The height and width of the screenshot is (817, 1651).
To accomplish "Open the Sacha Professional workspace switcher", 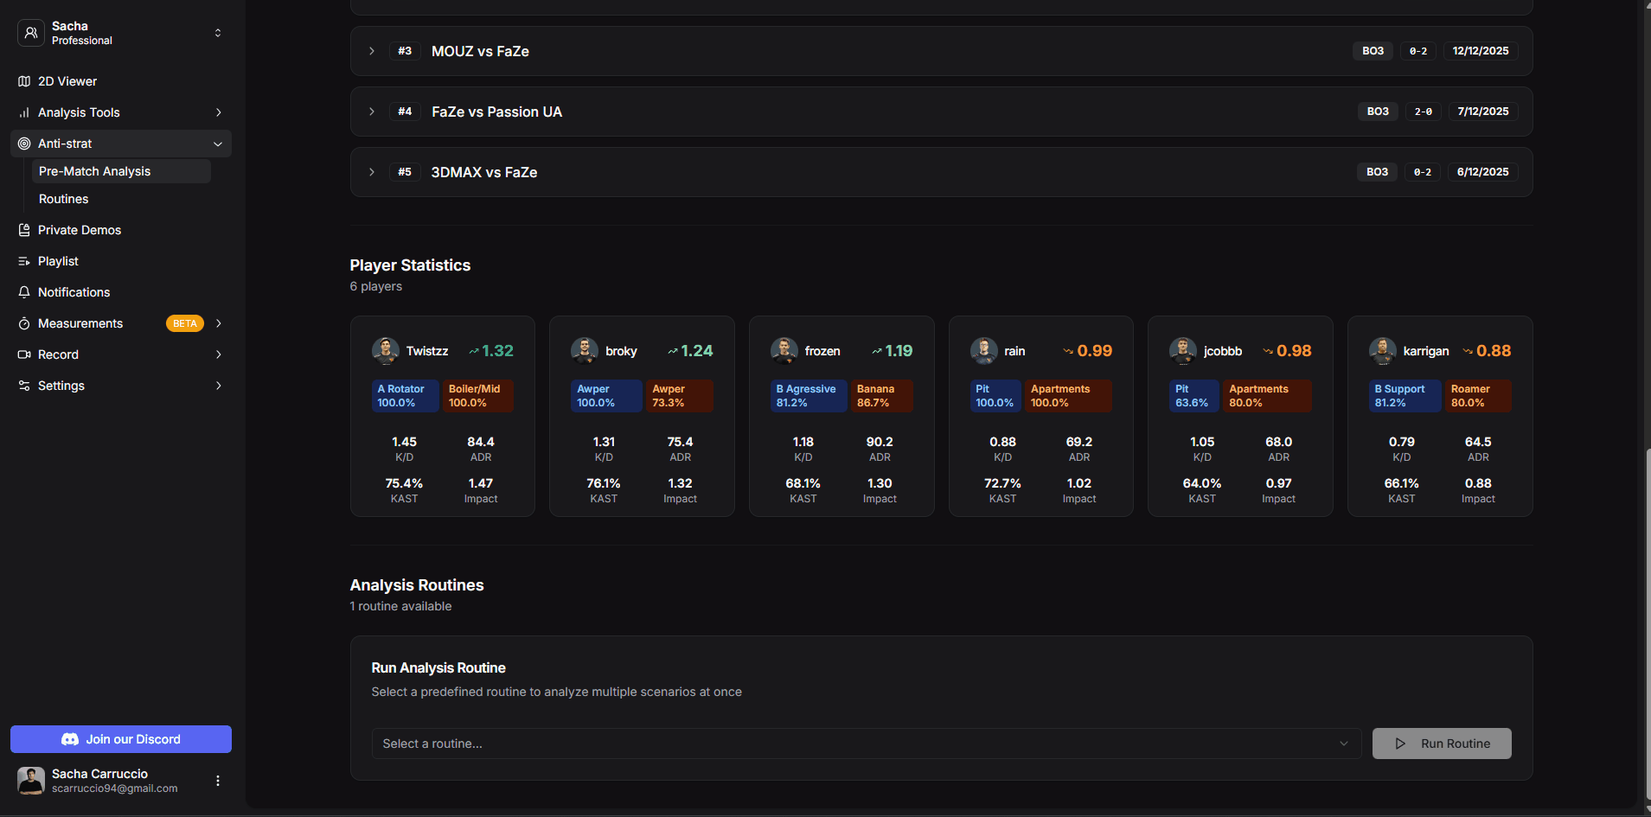I will pos(121,33).
